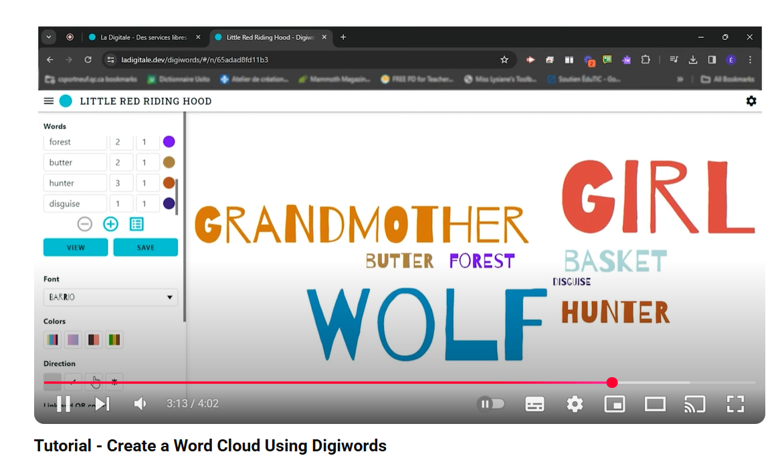Expand the tab search chevron
The height and width of the screenshot is (458, 774).
49,37
